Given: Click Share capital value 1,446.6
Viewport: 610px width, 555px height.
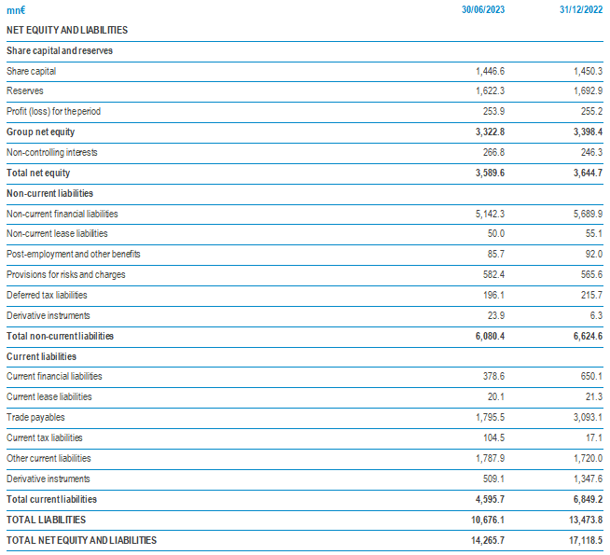Looking at the screenshot, I should (490, 71).
